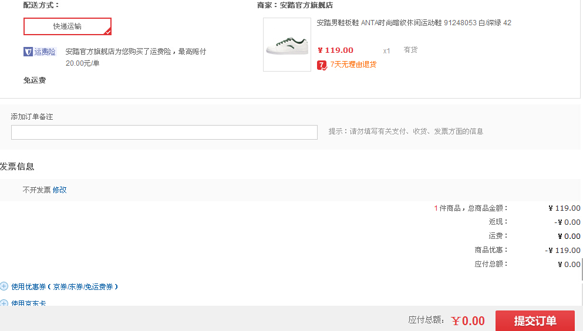The image size is (583, 331).
Task: Click 7天无理由退货 text link
Action: point(353,65)
